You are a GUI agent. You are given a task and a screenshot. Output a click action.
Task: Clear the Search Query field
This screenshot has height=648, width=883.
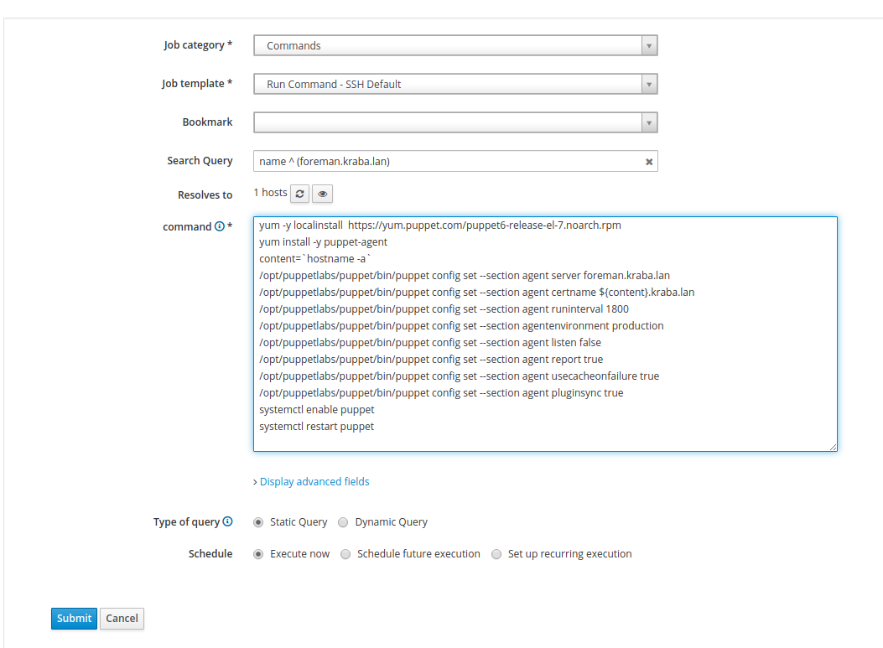coord(649,162)
